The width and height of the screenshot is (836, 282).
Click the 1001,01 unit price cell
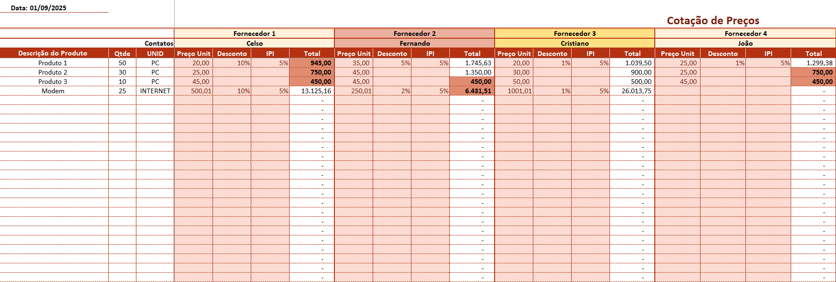[519, 91]
